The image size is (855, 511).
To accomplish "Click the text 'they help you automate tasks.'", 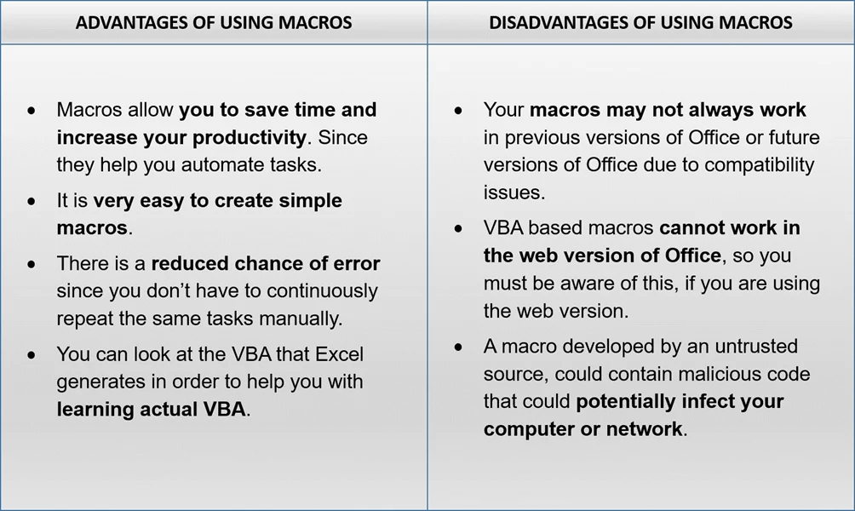I will 189,164.
